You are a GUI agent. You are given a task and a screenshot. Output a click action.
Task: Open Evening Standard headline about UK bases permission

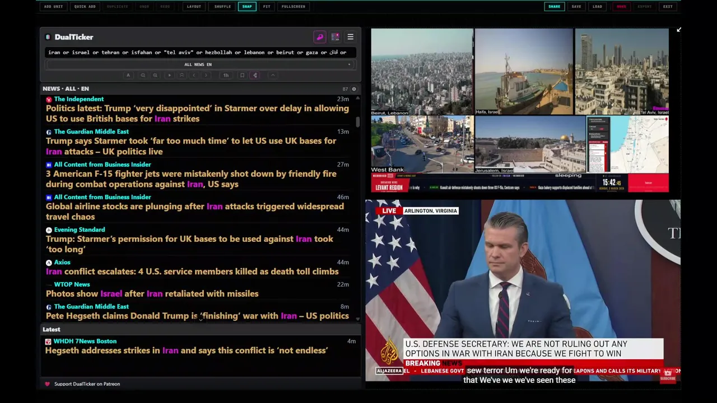[189, 244]
